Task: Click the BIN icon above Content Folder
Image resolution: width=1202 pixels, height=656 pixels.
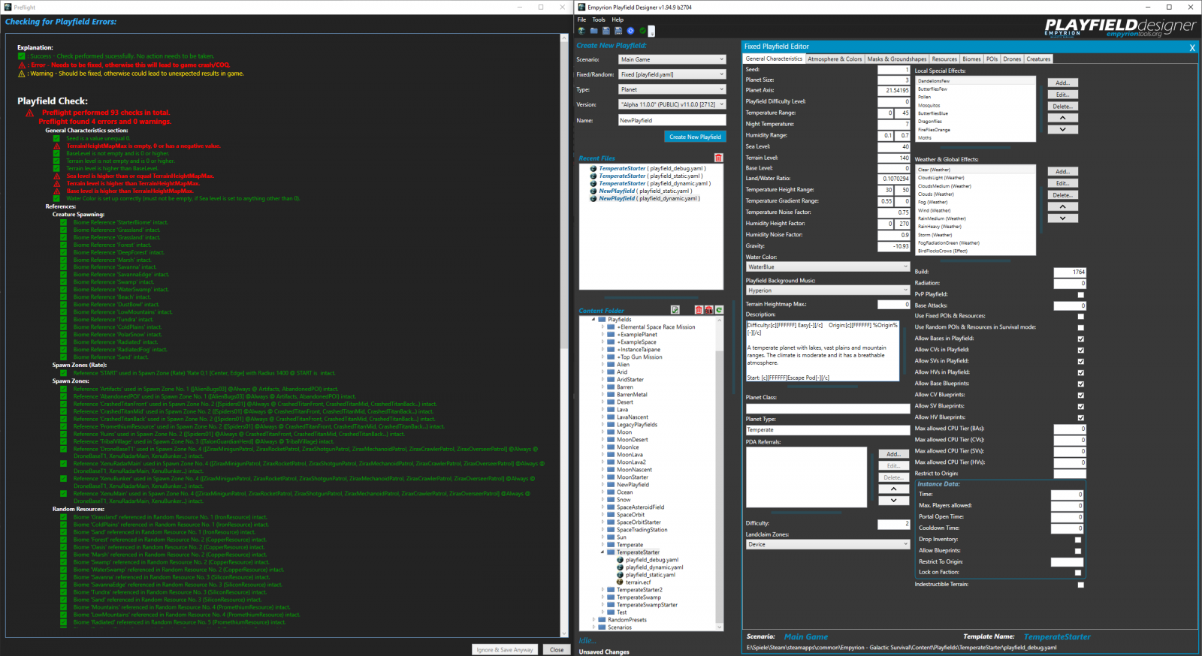Action: [708, 310]
